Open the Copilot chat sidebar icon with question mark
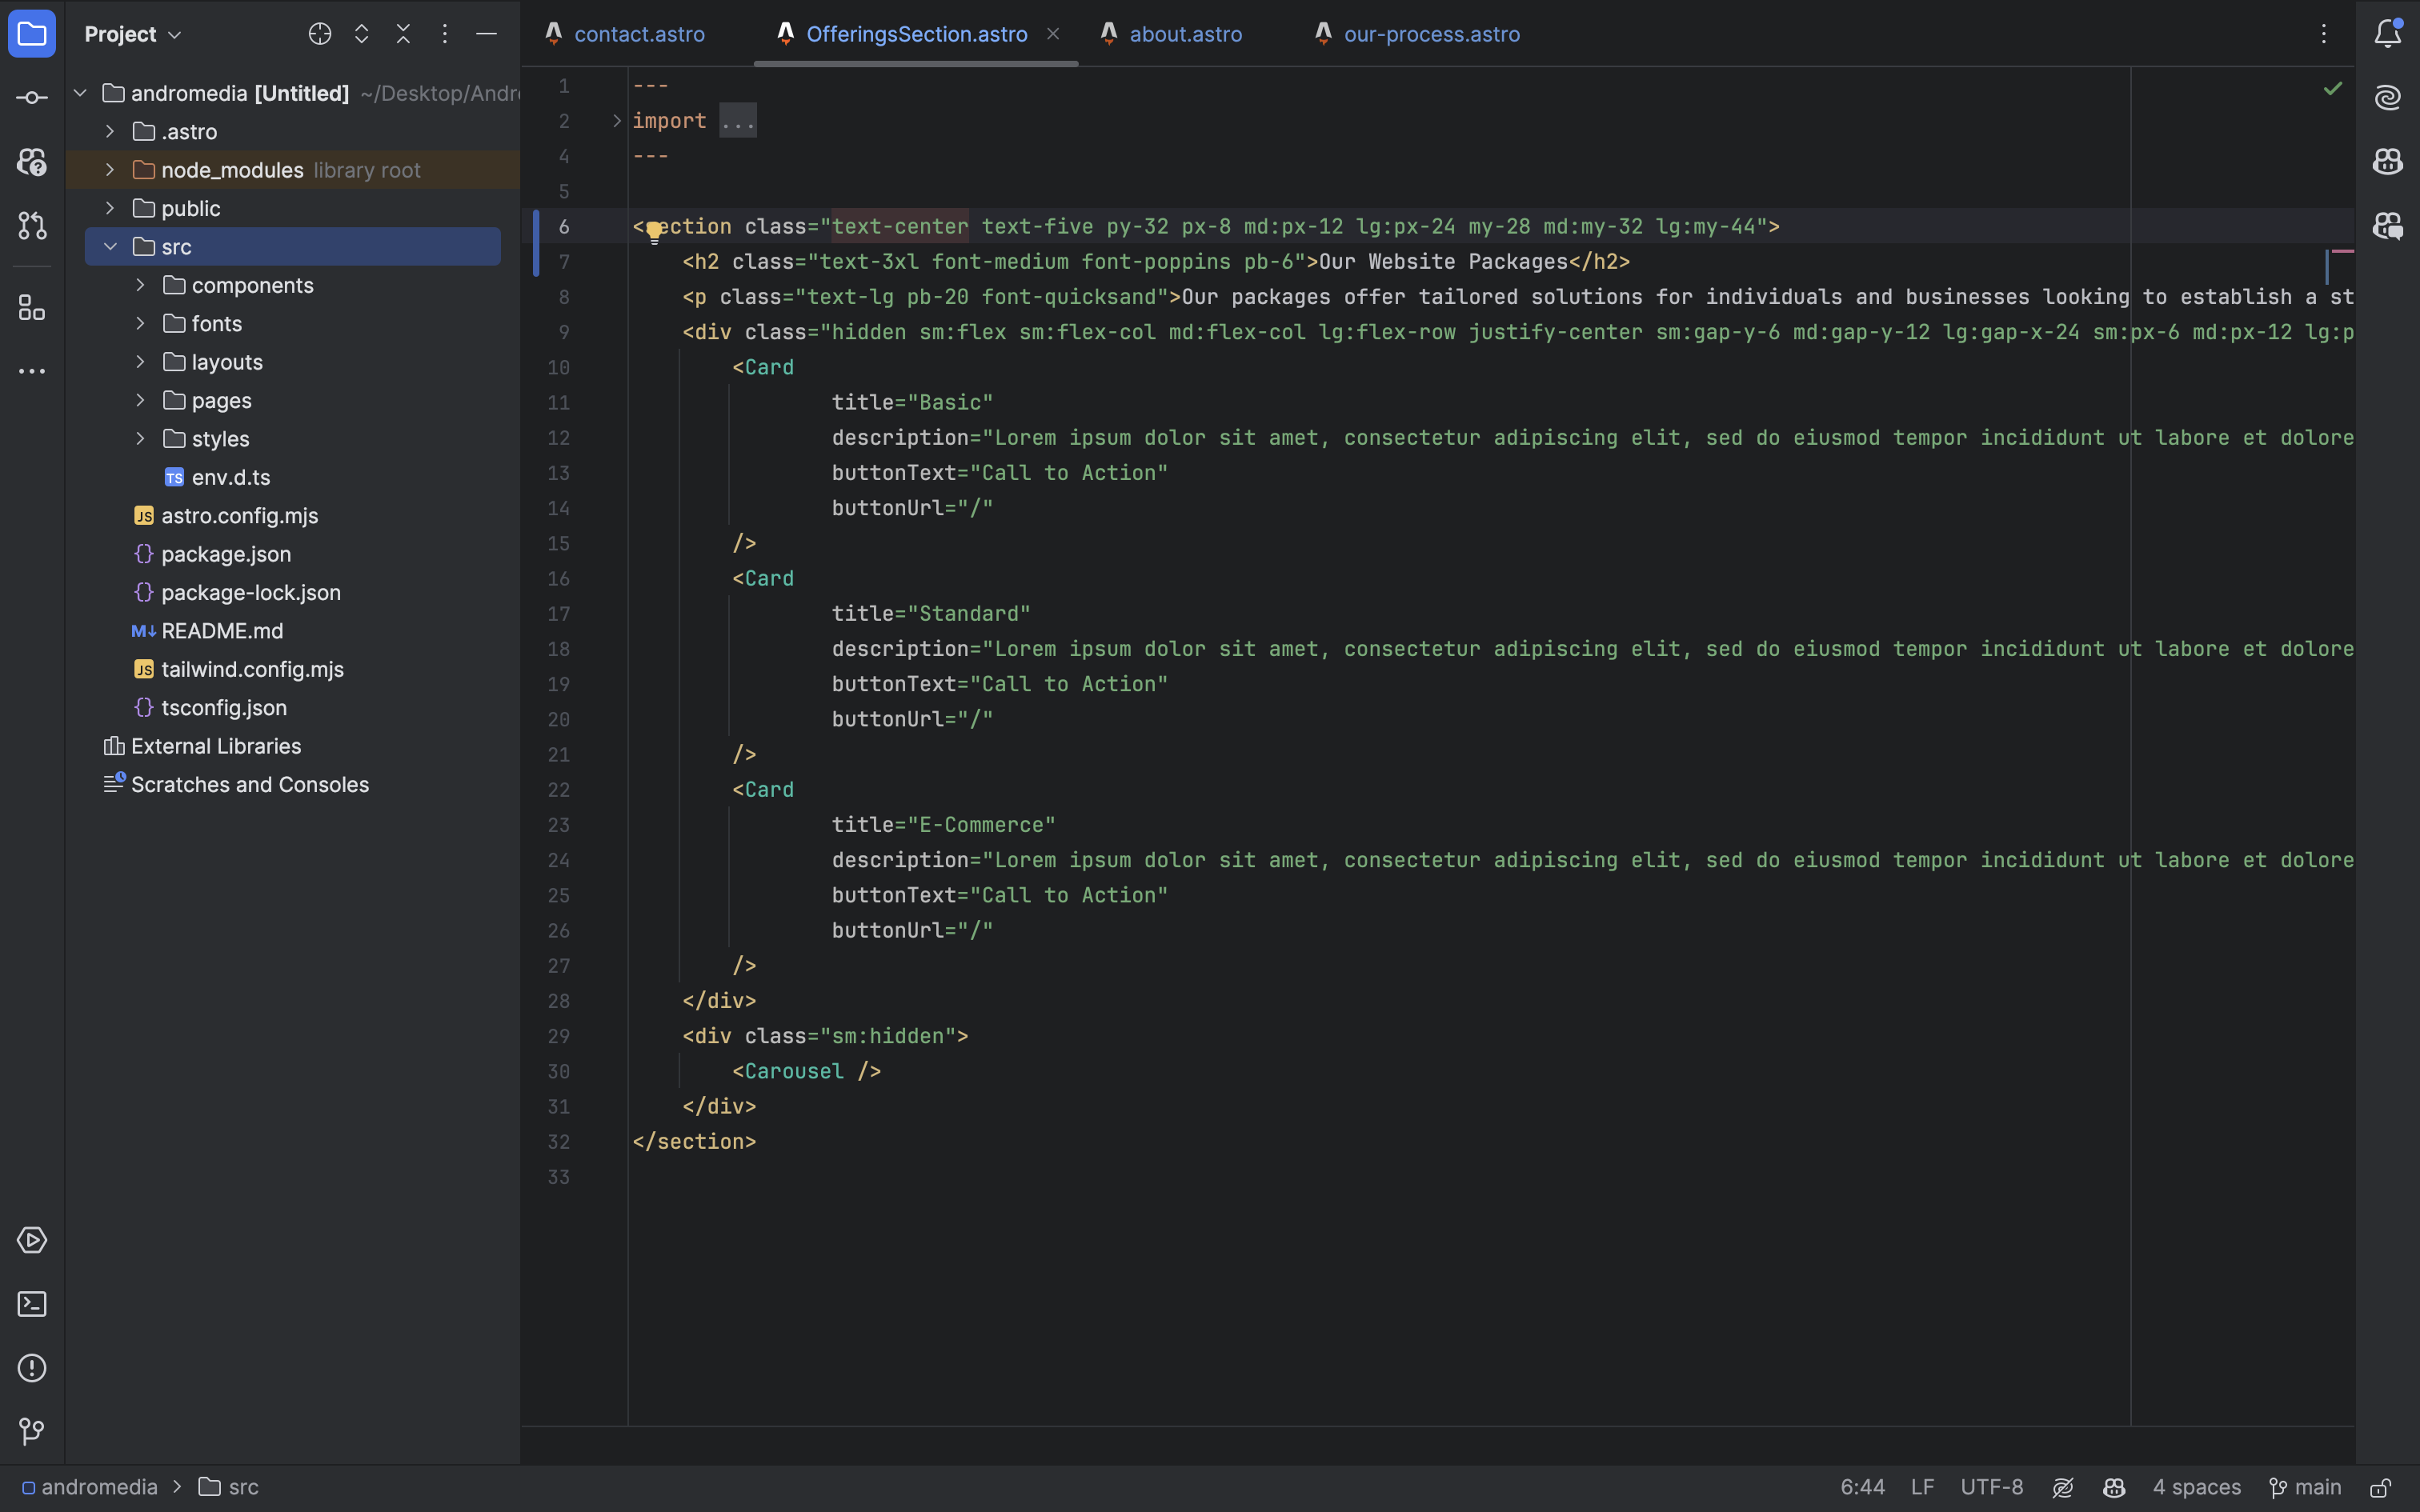The image size is (2420, 1512). tap(32, 162)
